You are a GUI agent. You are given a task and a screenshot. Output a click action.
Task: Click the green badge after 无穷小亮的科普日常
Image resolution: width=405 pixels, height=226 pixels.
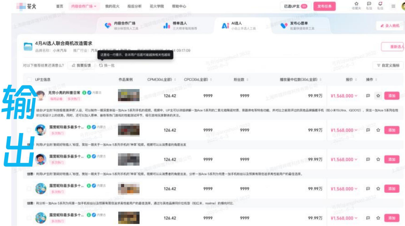[x=84, y=93]
